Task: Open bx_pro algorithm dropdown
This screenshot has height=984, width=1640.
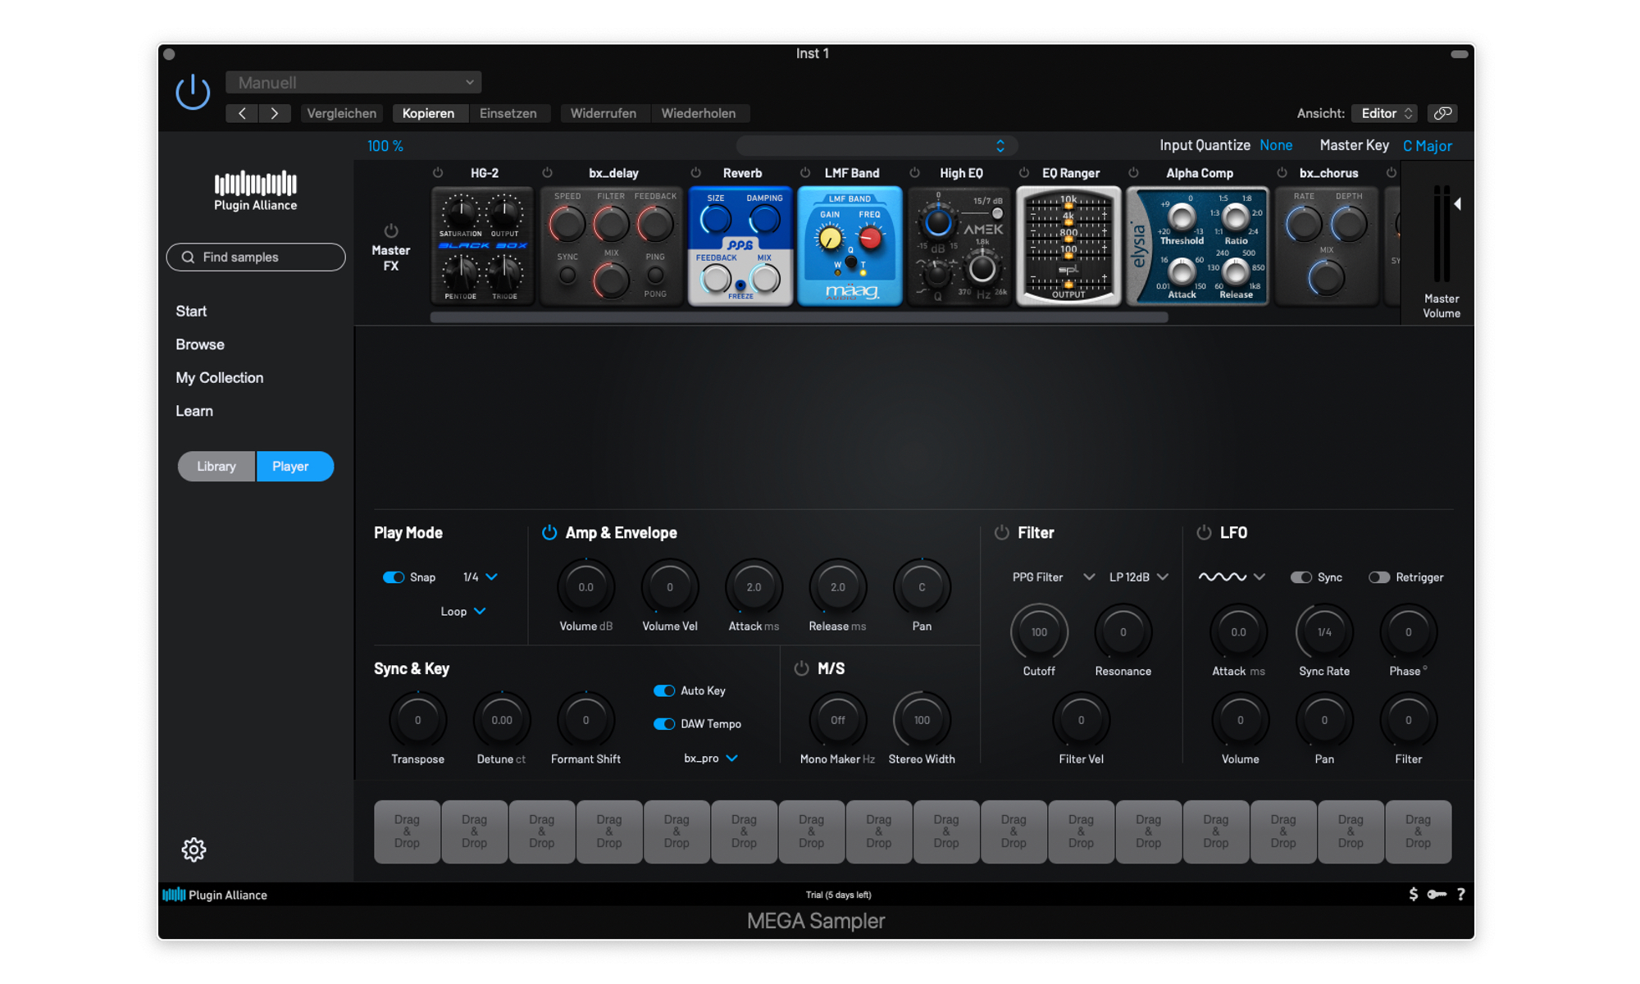Action: click(x=711, y=758)
